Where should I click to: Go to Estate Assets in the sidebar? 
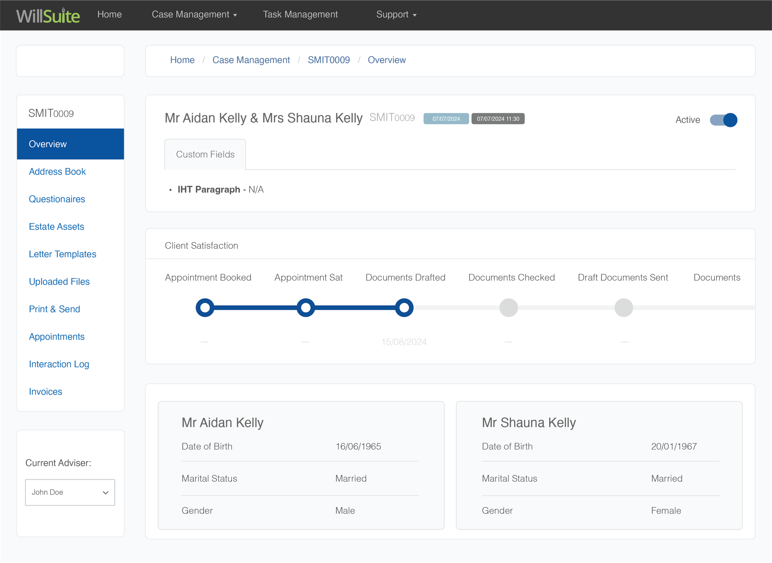tap(56, 226)
